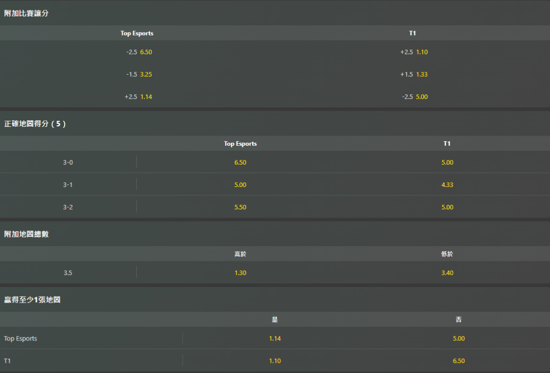Pick Top Esports 3-0 correct score 6.50
Viewport: 550px width, 373px height.
(240, 163)
